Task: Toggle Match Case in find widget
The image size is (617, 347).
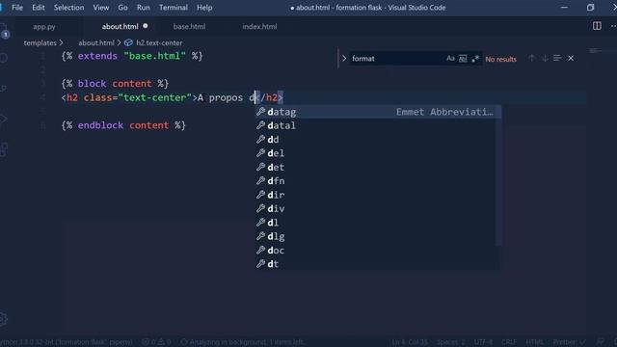Action: [x=450, y=59]
